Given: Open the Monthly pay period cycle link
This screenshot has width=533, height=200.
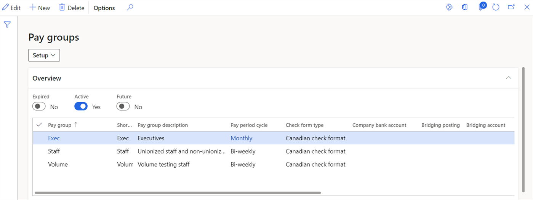Looking at the screenshot, I should 242,138.
